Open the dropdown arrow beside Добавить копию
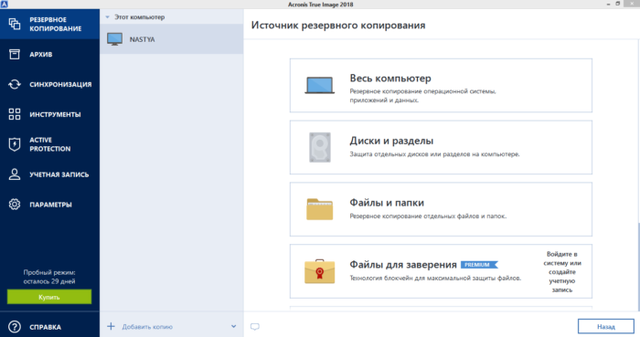The image size is (640, 337). 233,326
